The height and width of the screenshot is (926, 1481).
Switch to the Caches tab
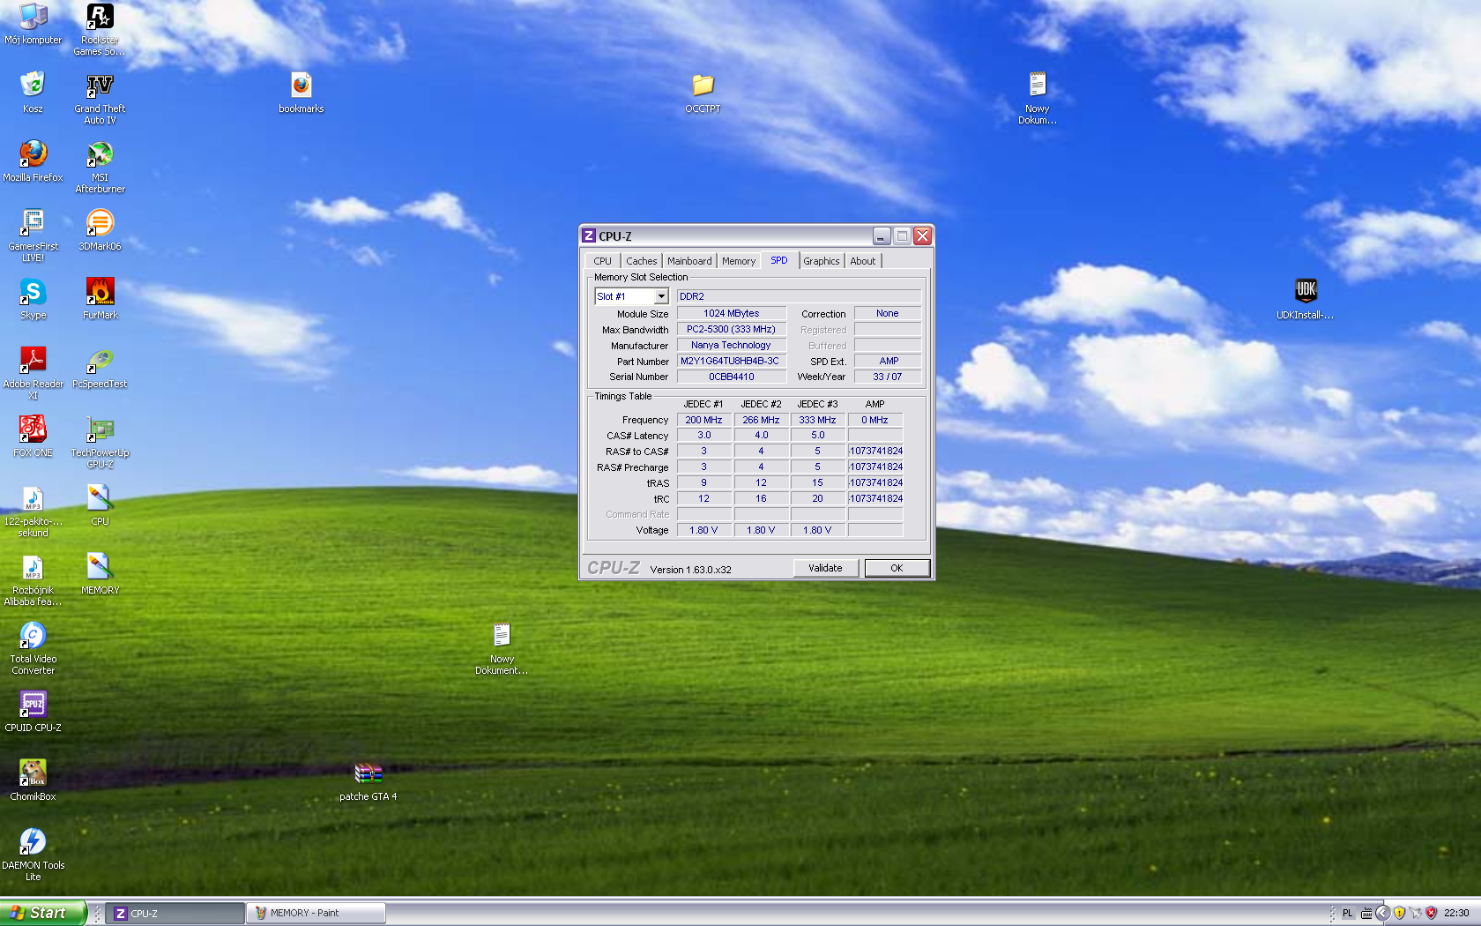[642, 261]
